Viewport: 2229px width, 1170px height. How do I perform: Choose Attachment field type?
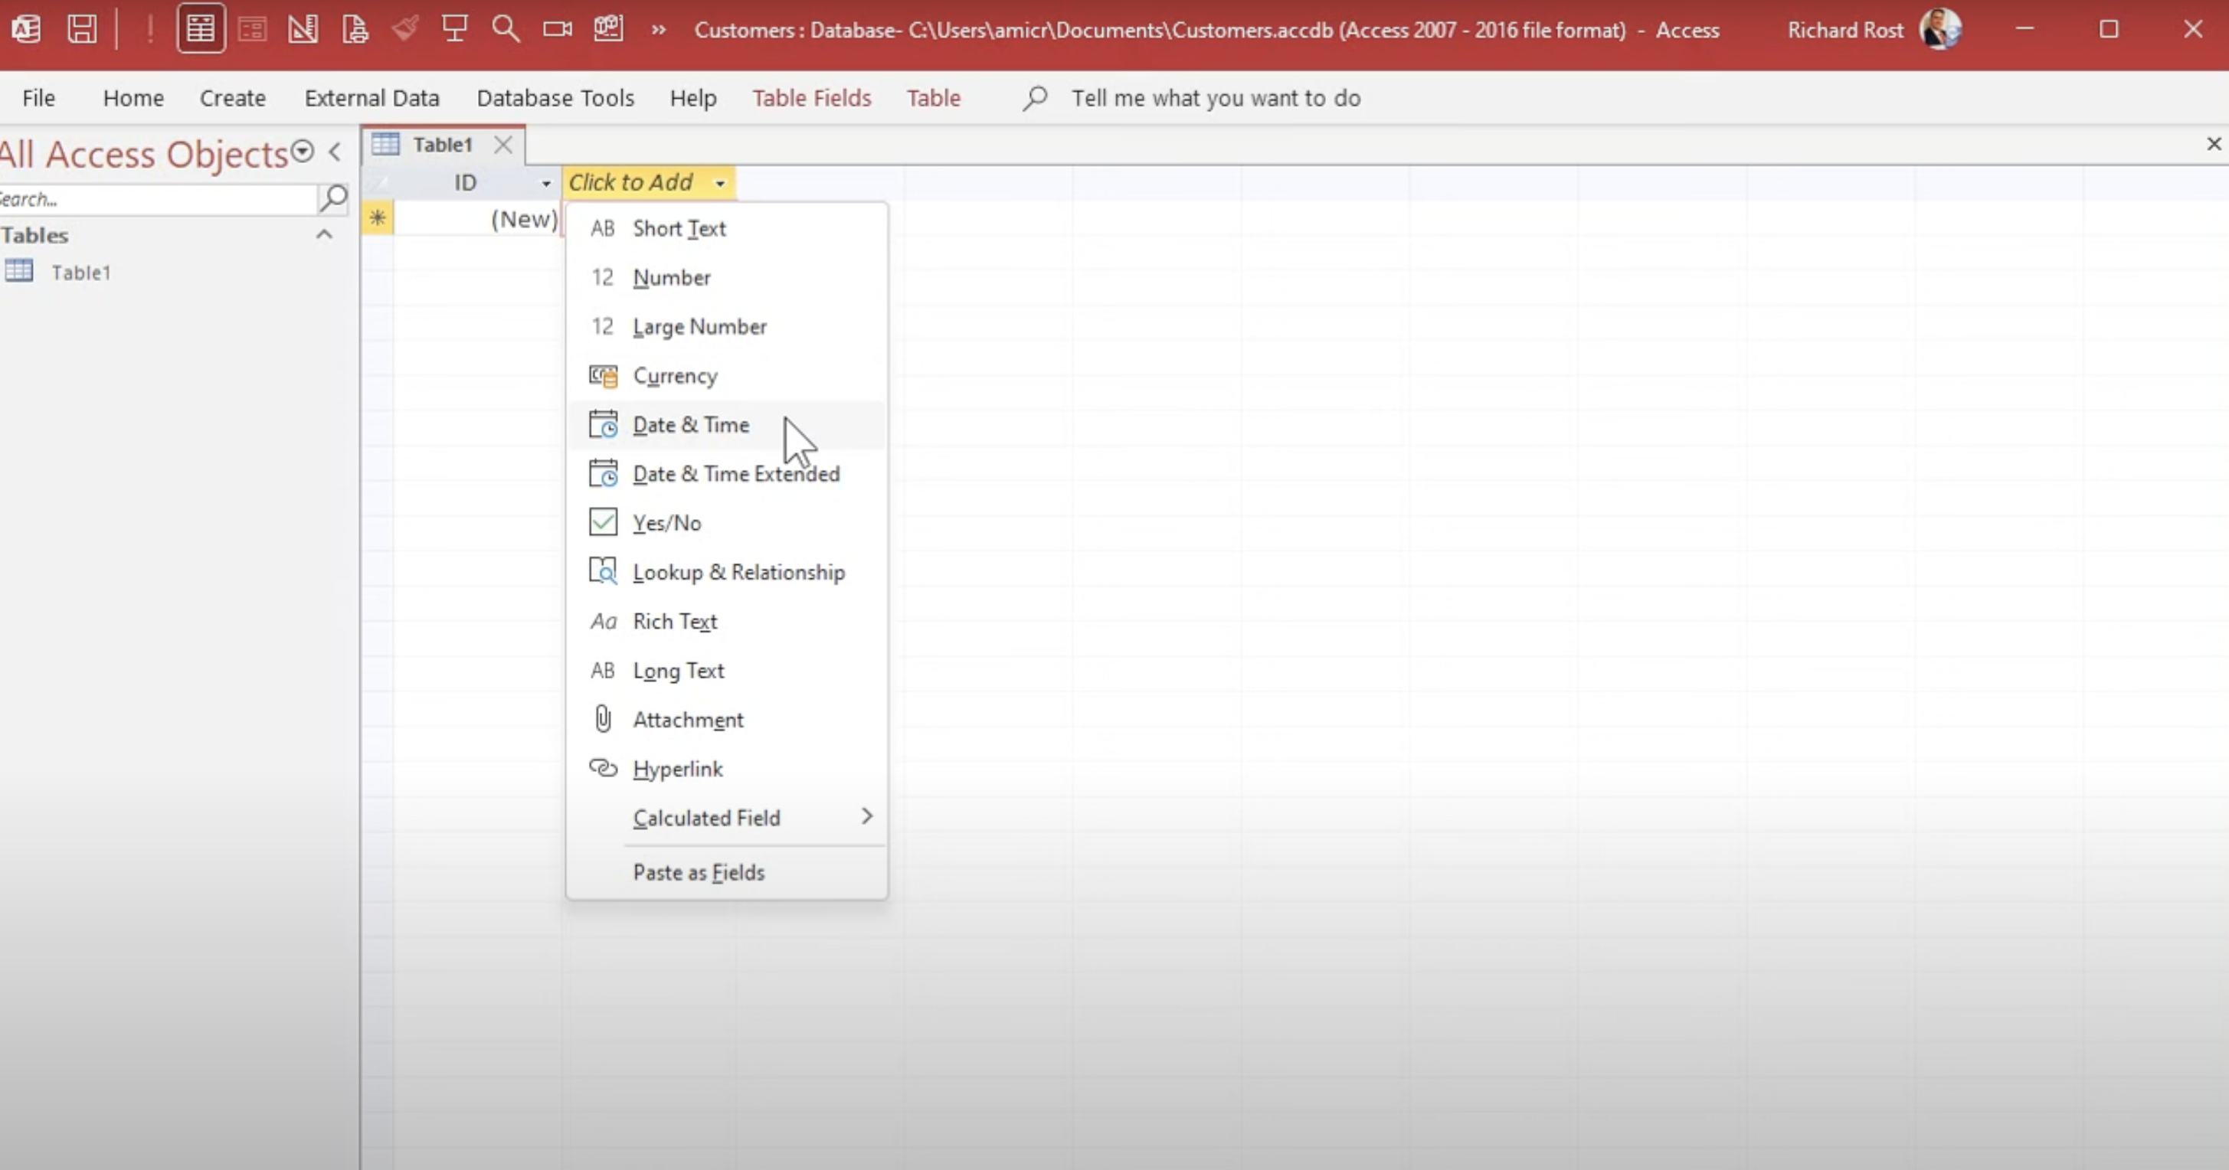point(726,720)
